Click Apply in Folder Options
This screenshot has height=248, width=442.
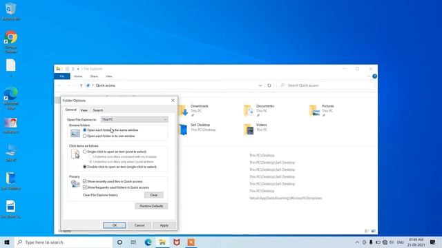tap(164, 225)
